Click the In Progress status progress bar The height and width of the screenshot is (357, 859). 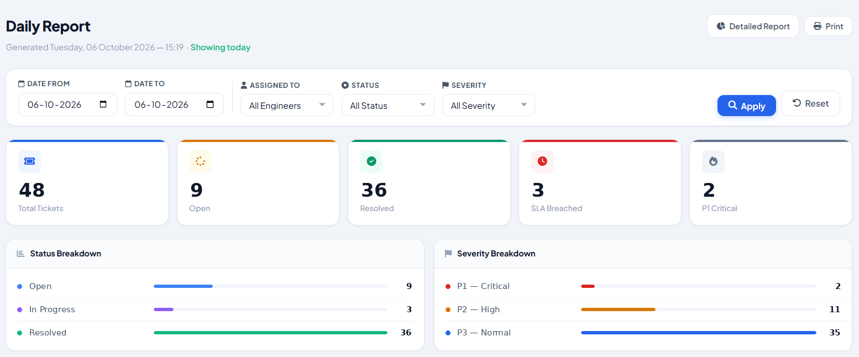270,309
